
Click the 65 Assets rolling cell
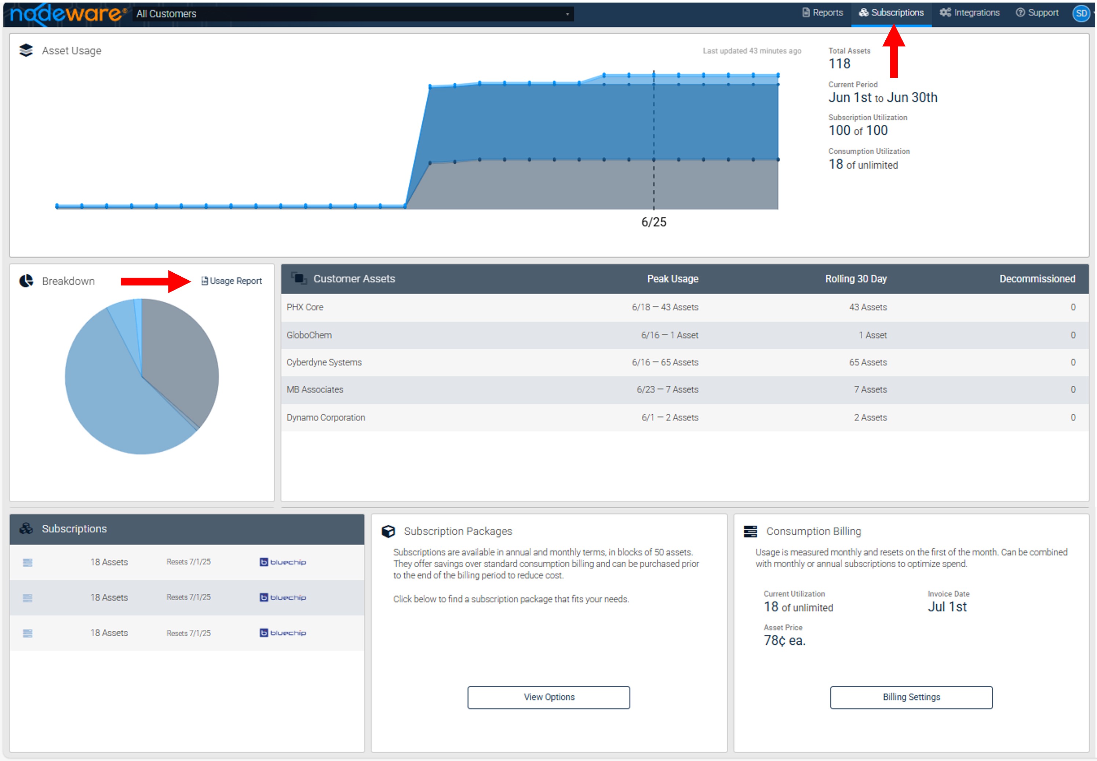(x=868, y=363)
